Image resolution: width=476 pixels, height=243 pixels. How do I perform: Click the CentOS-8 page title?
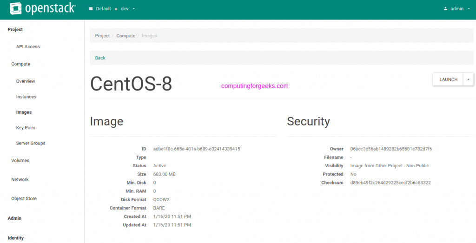[x=131, y=84]
